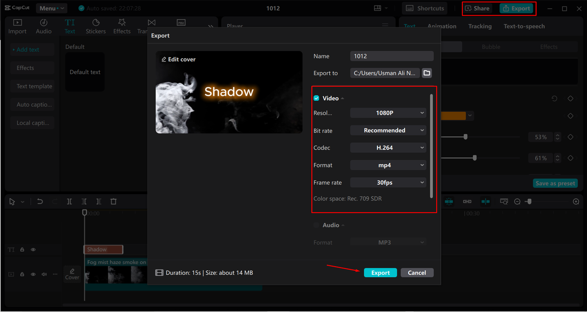The height and width of the screenshot is (312, 587).
Task: Switch to the Animation tab
Action: tap(442, 26)
